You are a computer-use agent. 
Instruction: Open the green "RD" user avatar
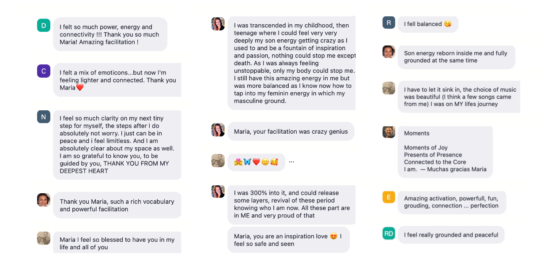point(389,233)
